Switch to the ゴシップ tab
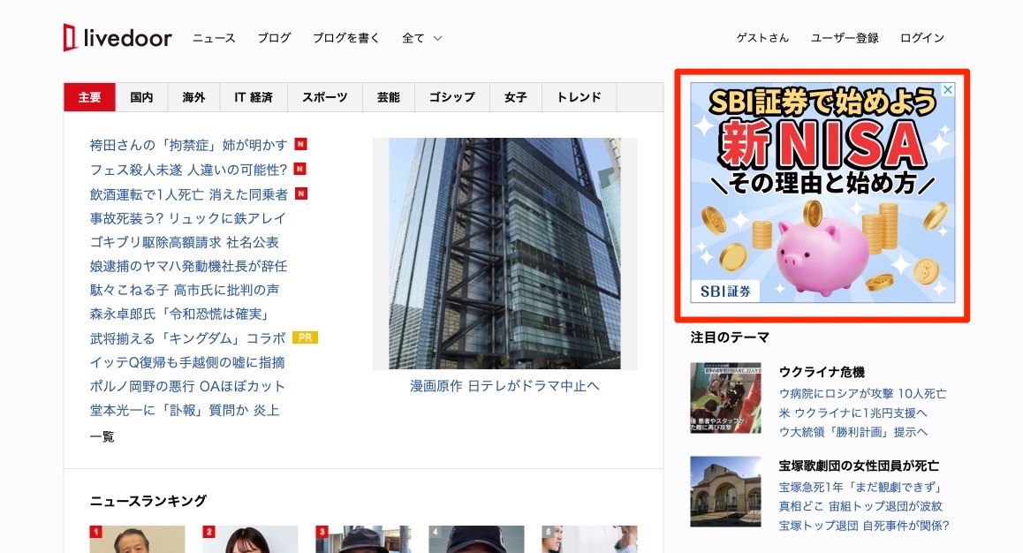Viewport: 1023px width, 553px height. 452,97
